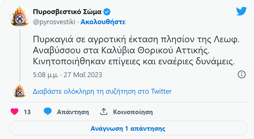The image size is (254, 139).
Task: Click the Twitter bird logo
Action: click(x=241, y=12)
